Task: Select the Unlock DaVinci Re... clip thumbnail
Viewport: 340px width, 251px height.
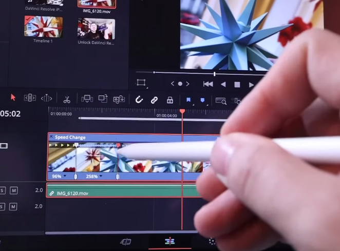Action: point(96,29)
